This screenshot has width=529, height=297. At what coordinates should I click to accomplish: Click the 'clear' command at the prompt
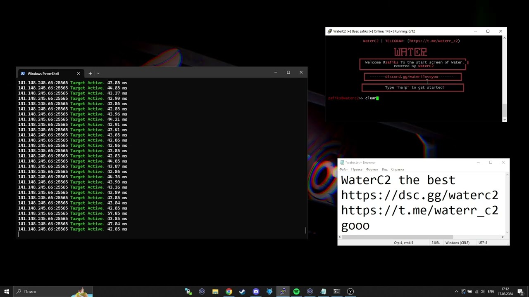(371, 98)
